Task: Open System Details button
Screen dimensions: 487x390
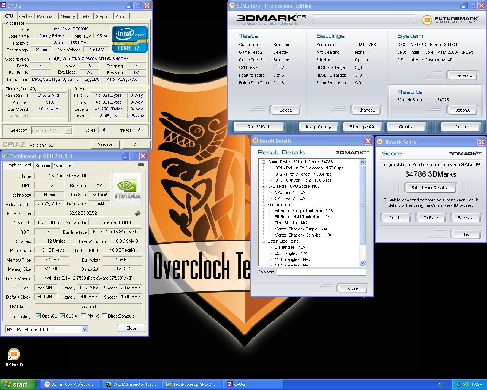Action: [464, 75]
